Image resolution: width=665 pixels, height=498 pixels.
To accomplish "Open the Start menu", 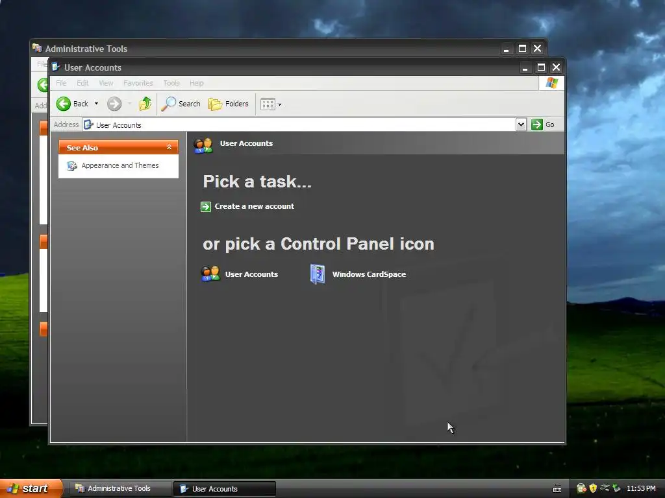I will point(31,488).
